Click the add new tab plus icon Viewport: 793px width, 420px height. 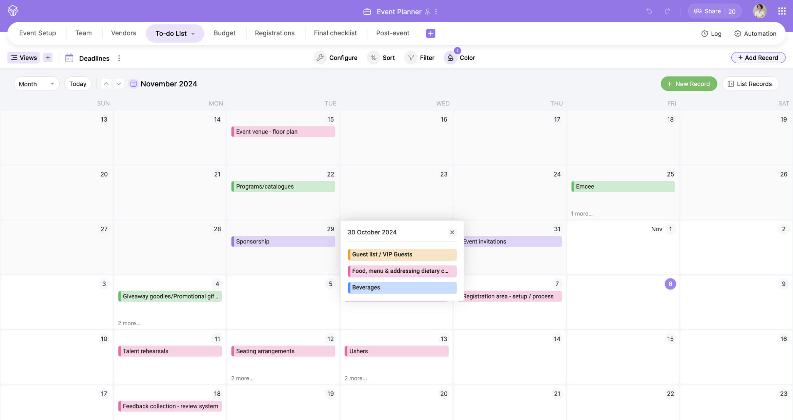pyautogui.click(x=430, y=33)
